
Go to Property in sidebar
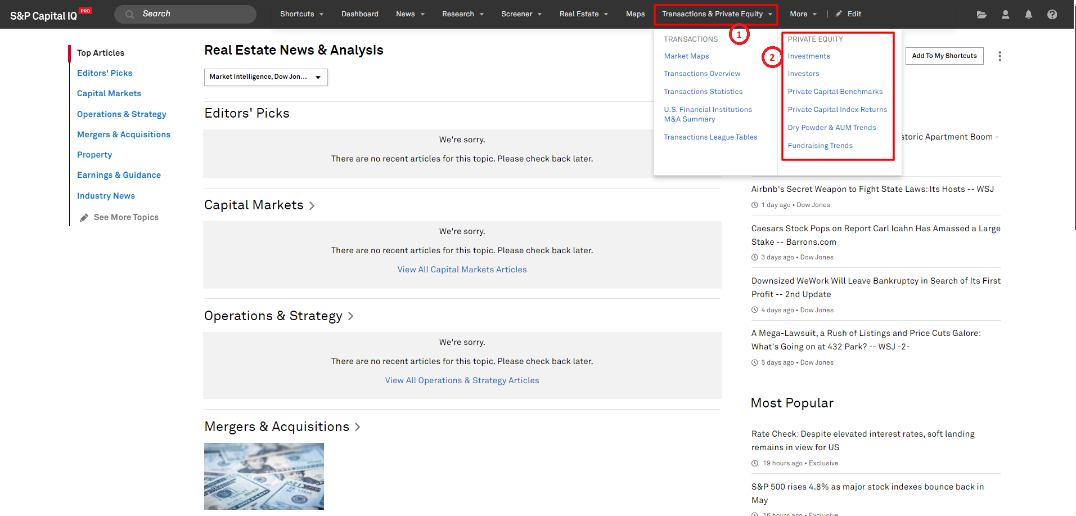tap(94, 155)
